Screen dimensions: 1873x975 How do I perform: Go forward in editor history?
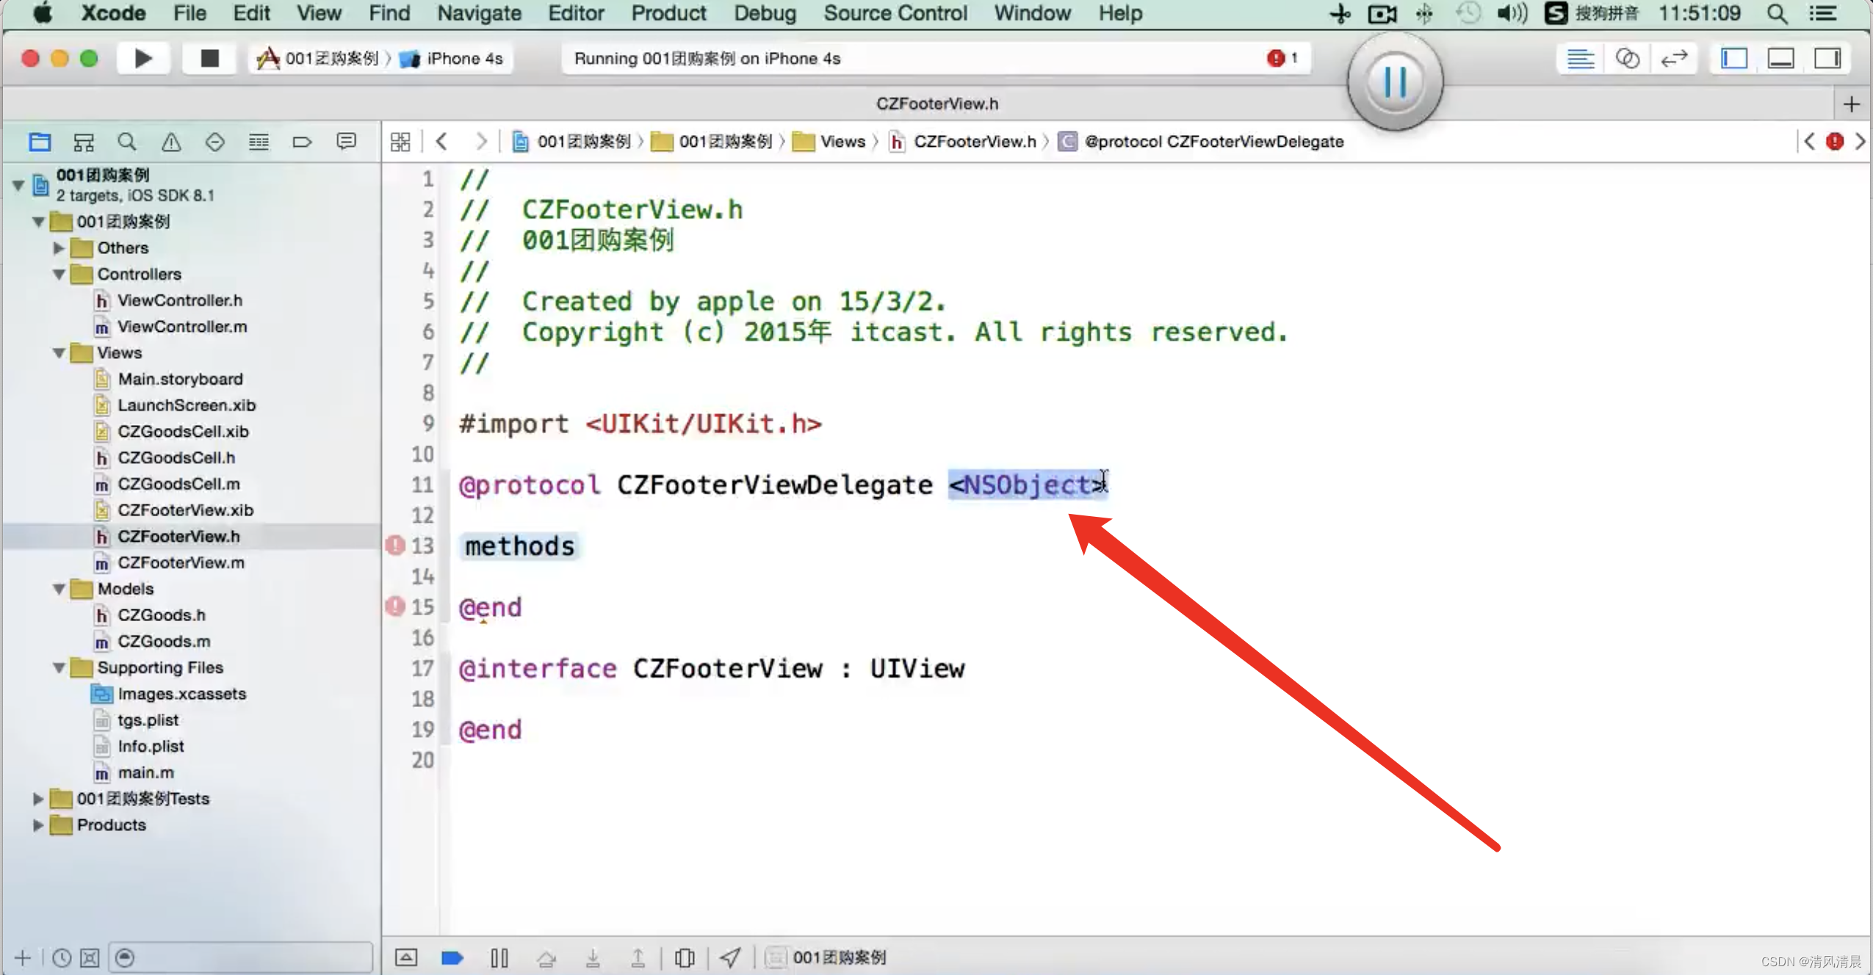(480, 141)
